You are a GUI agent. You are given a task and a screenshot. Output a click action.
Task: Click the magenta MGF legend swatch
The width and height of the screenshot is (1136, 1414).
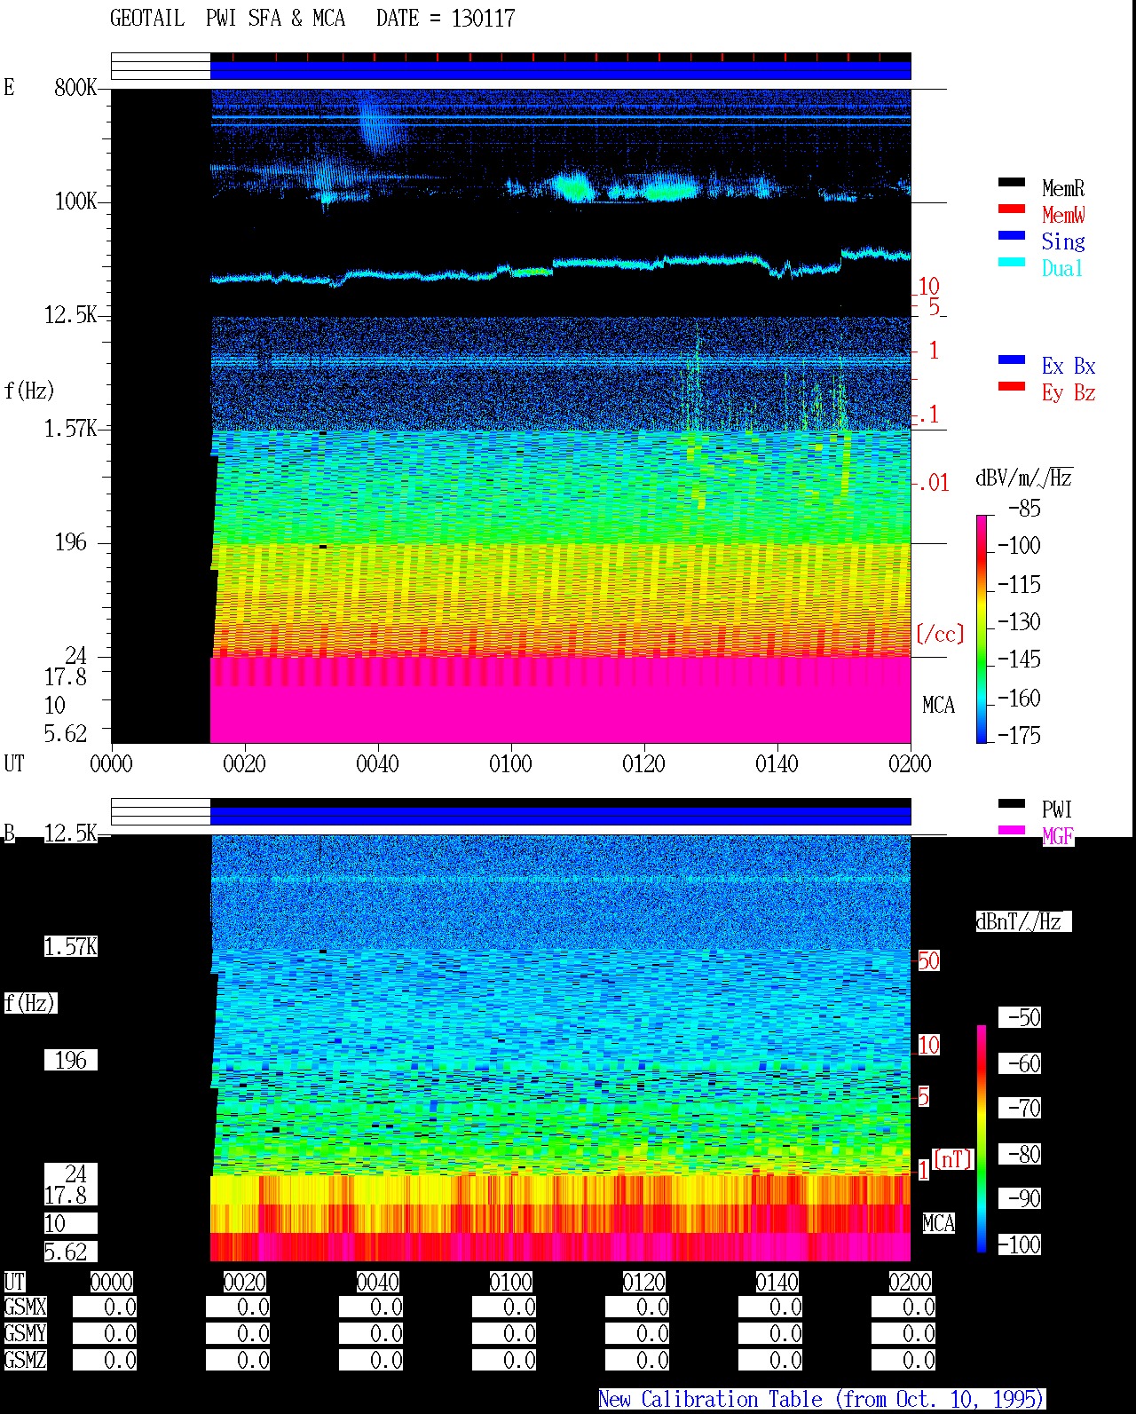pos(1012,830)
